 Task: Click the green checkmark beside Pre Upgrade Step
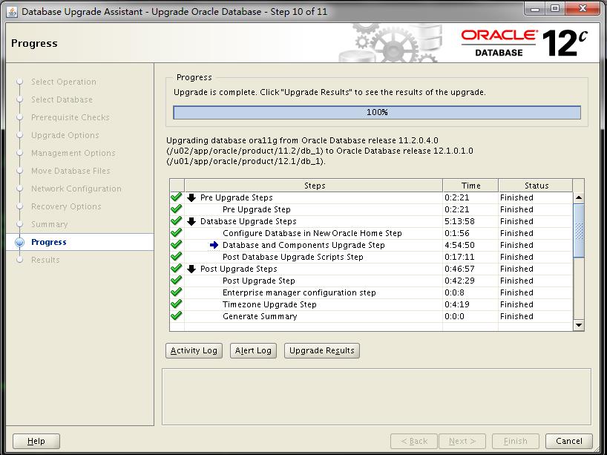(177, 209)
